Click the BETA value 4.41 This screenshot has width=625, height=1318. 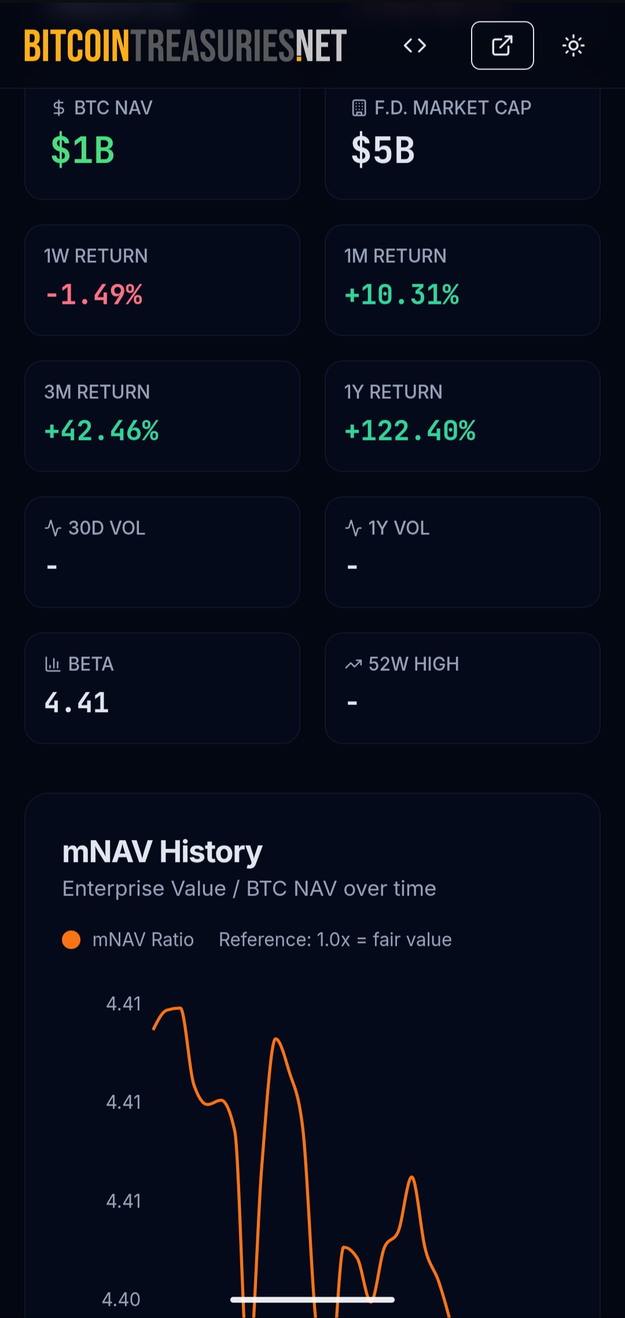(77, 703)
